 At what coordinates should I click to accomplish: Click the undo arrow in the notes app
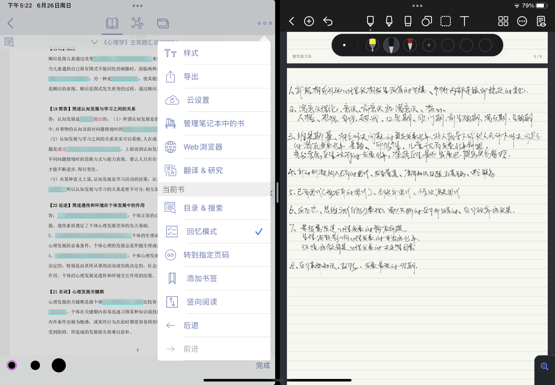[x=328, y=21]
